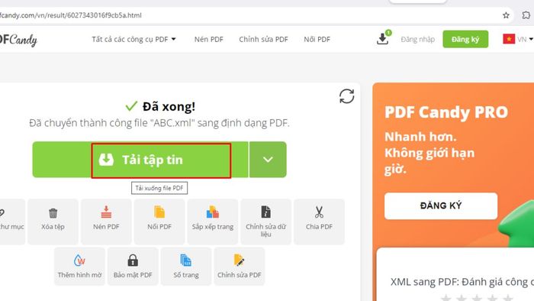Select the Số trang page numbers tile
The image size is (534, 301).
(186, 266)
